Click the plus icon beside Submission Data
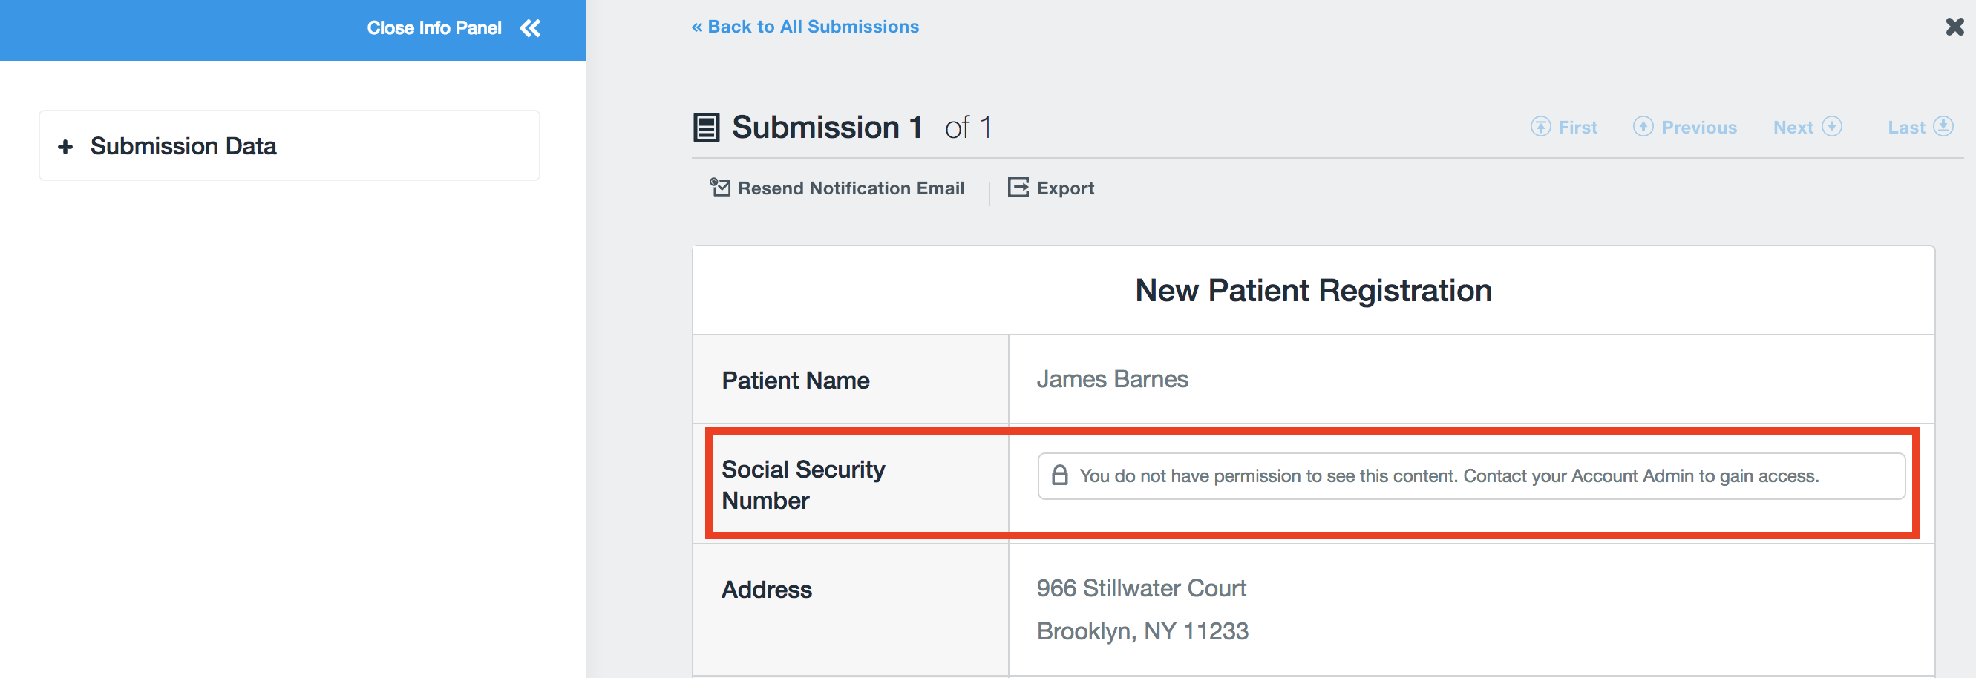 coord(66,146)
